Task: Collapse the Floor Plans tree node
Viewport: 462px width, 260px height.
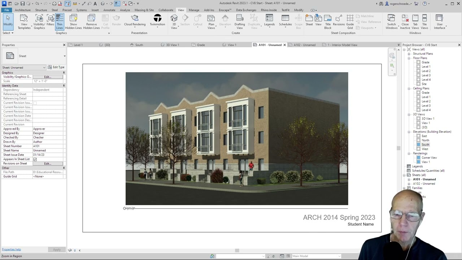Action: tap(409, 58)
